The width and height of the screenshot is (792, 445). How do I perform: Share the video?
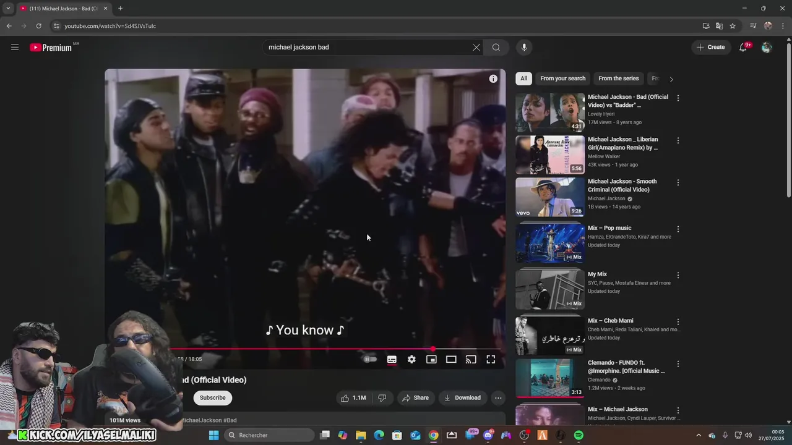pyautogui.click(x=415, y=398)
